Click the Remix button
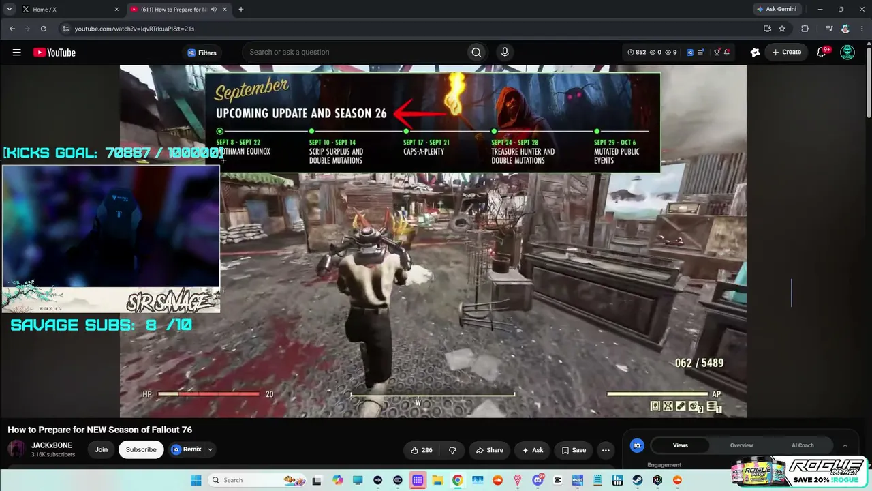 pos(187,450)
